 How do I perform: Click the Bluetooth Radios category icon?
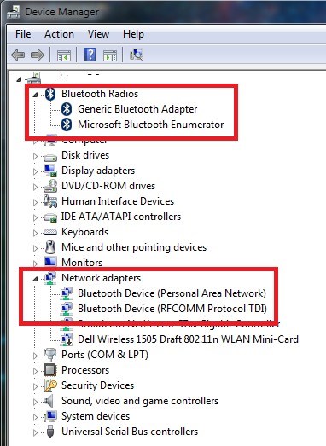pos(50,94)
